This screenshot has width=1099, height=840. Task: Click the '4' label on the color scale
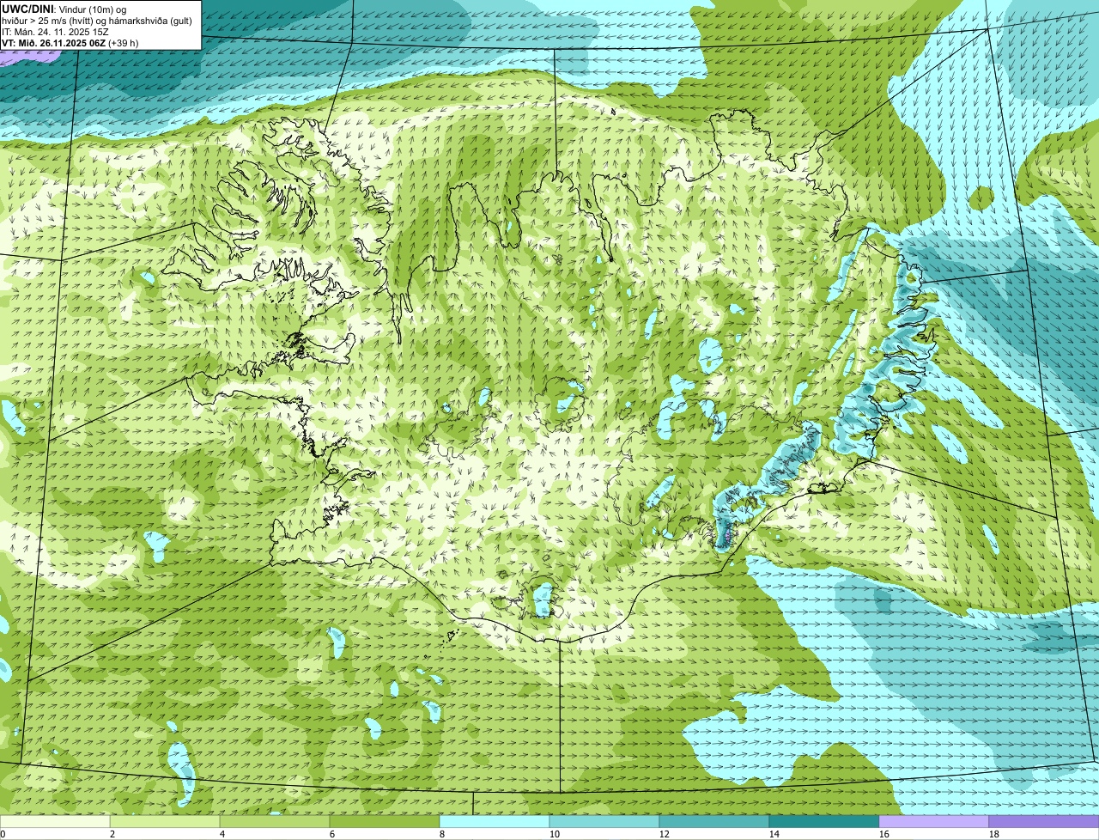pos(222,834)
